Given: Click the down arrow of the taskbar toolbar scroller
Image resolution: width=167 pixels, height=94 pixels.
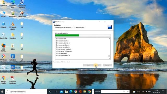Looking at the screenshot, I should [93, 93].
